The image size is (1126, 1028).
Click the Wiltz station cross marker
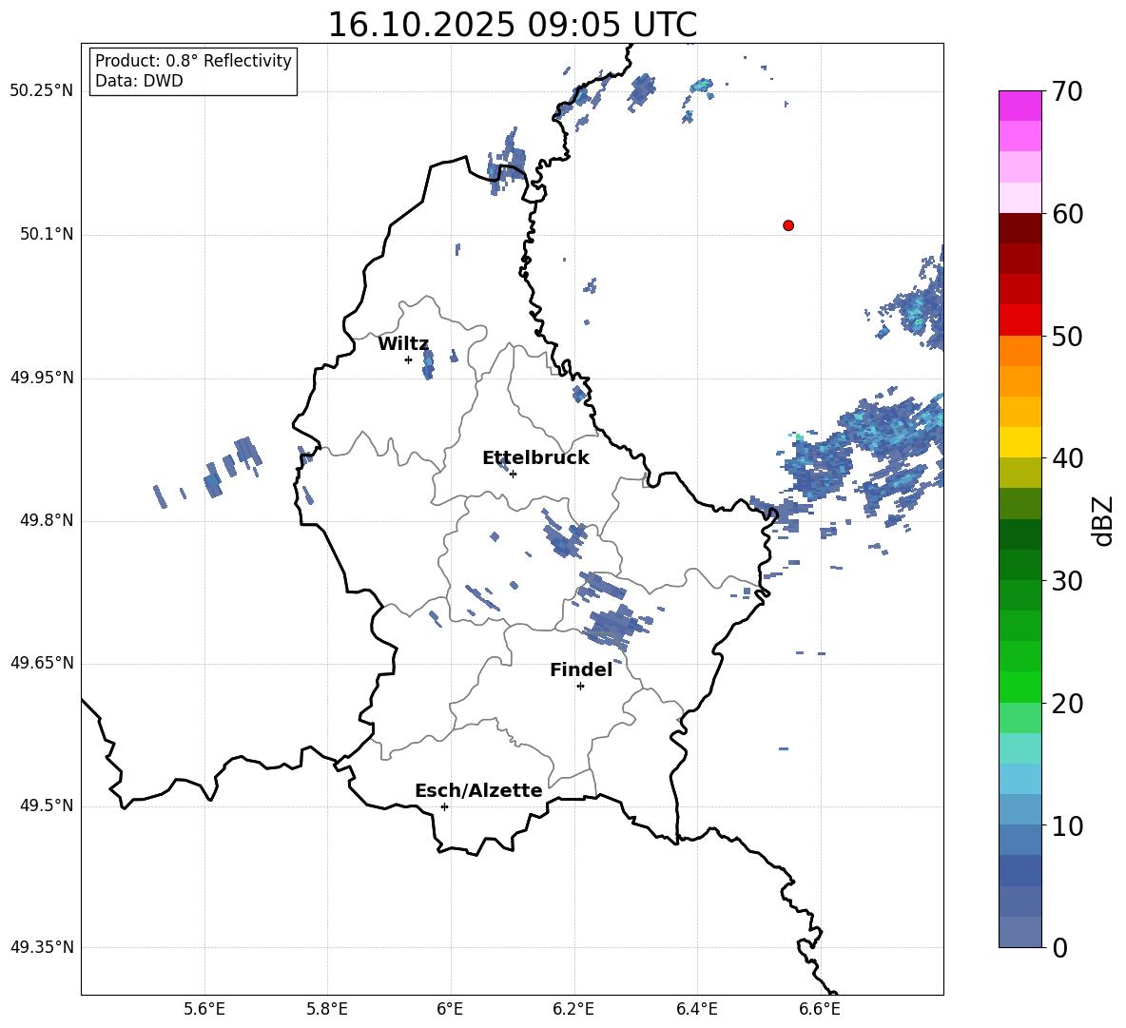409,359
